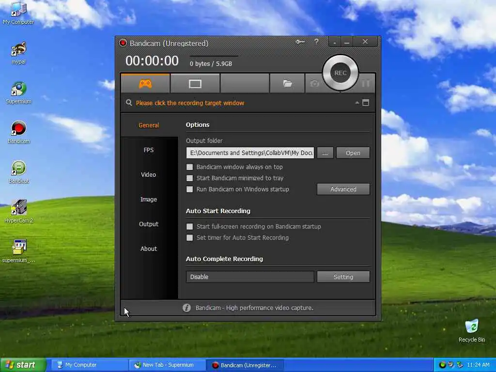This screenshot has width=496, height=372.
Task: Click the Disable auto complete recording field
Action: click(250, 277)
